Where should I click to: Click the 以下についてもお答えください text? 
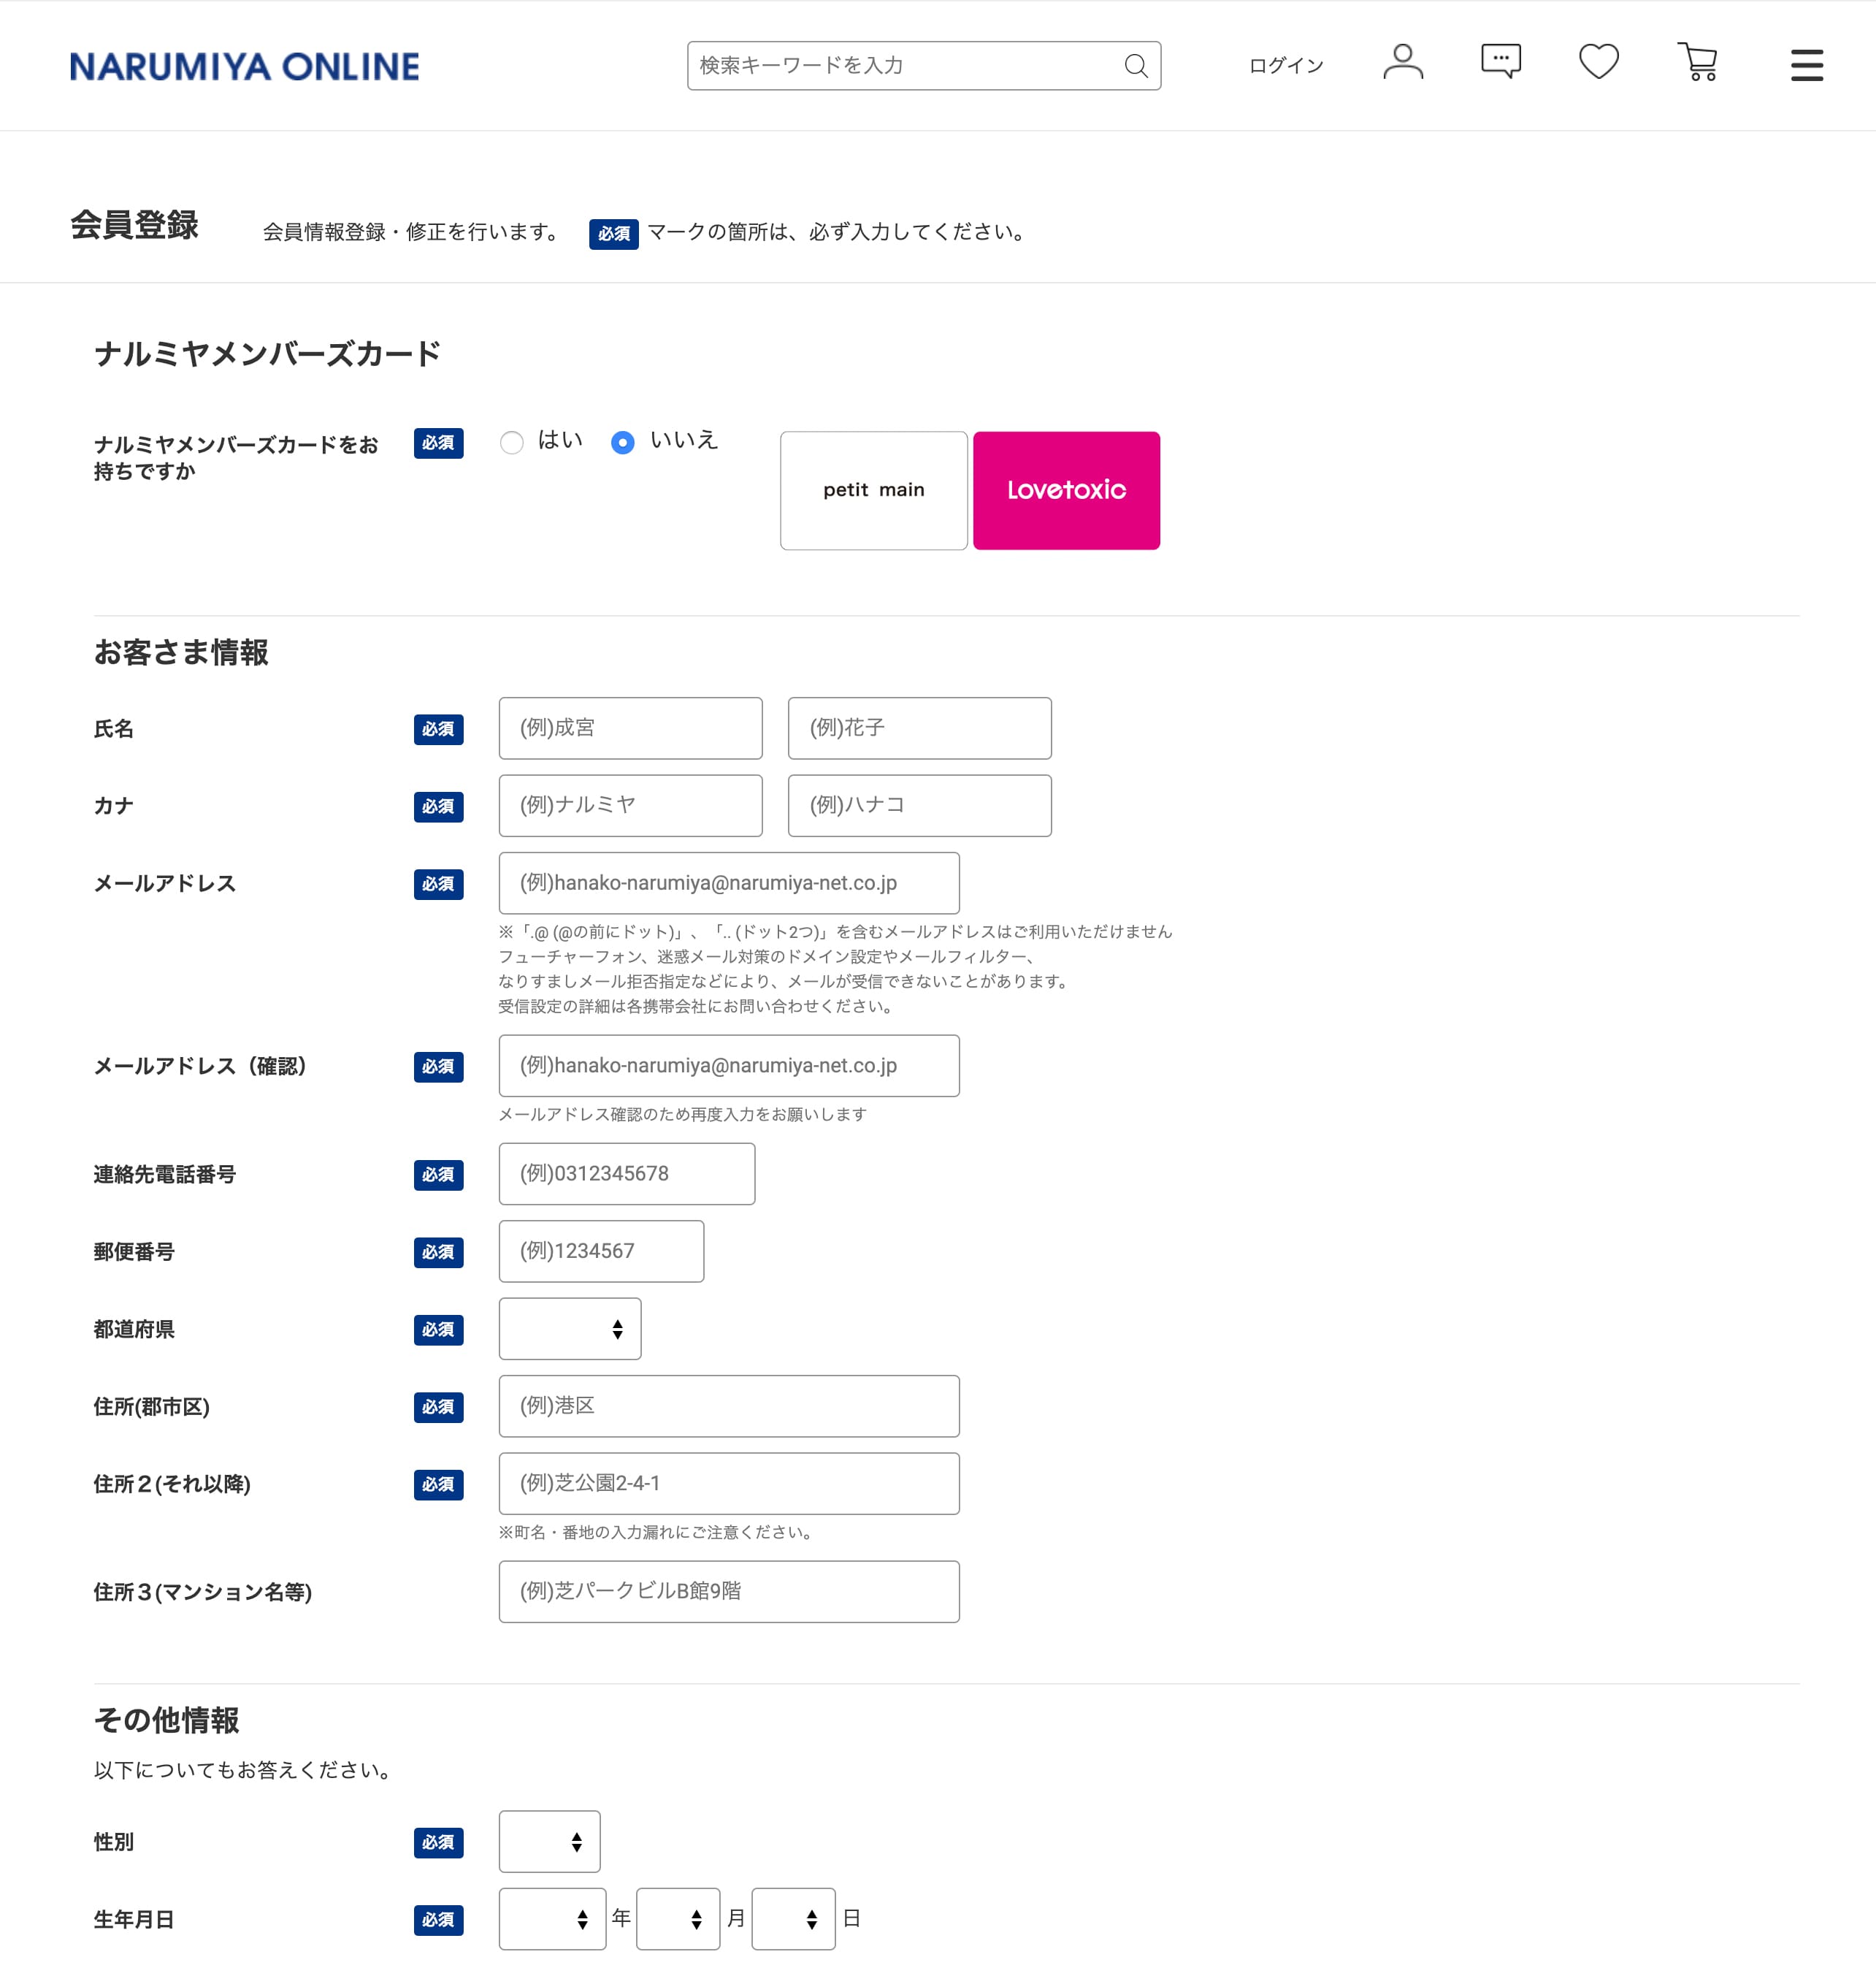click(x=243, y=1770)
